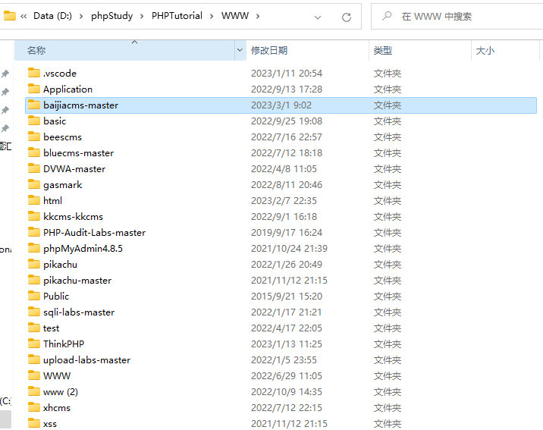Click the refresh icon in address bar
The width and height of the screenshot is (543, 430).
(347, 17)
